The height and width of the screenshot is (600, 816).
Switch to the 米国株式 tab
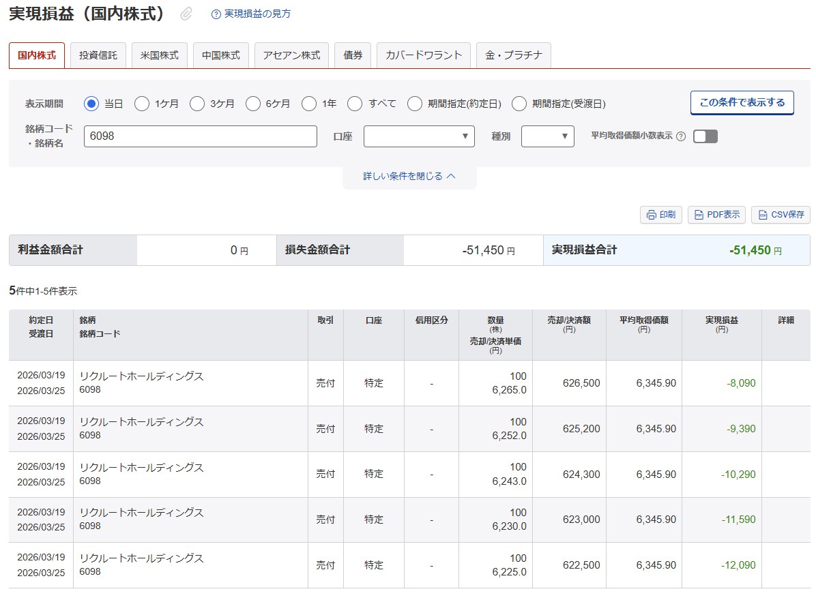[x=160, y=55]
